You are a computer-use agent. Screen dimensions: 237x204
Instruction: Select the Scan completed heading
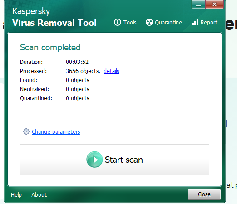(50, 48)
